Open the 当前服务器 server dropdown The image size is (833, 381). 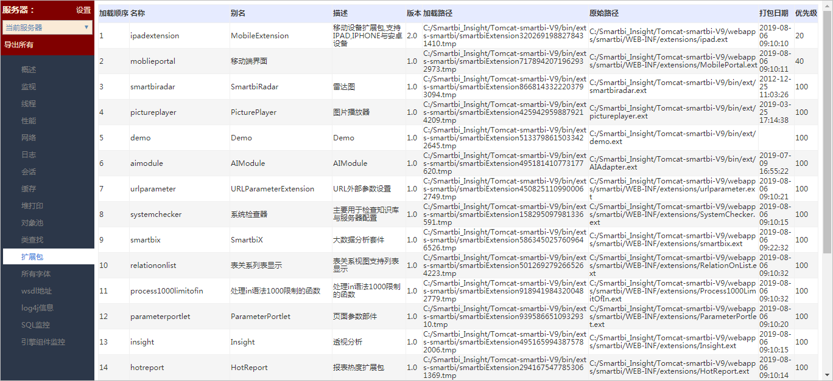tap(47, 27)
